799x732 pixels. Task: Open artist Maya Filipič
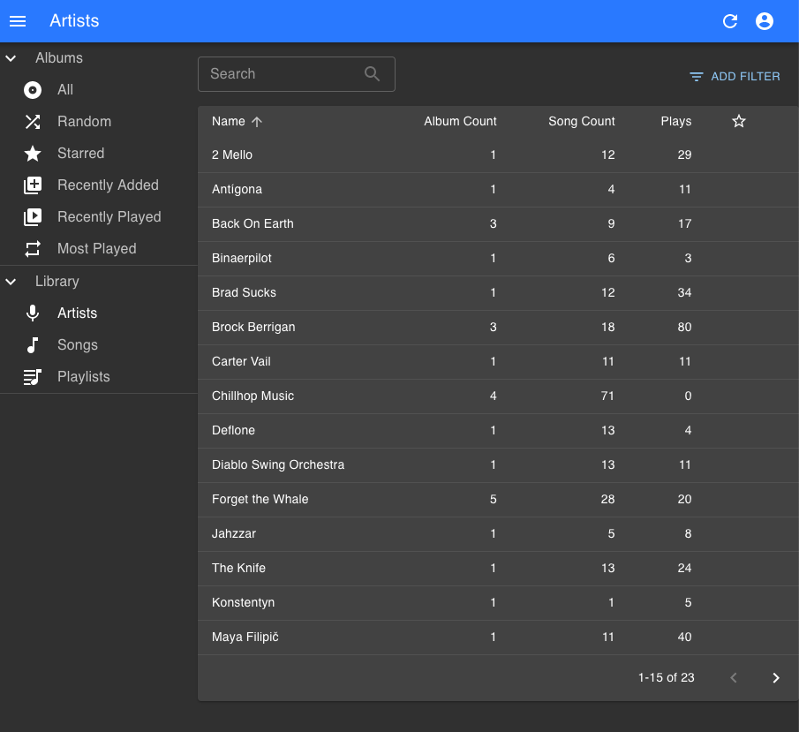(x=498, y=638)
